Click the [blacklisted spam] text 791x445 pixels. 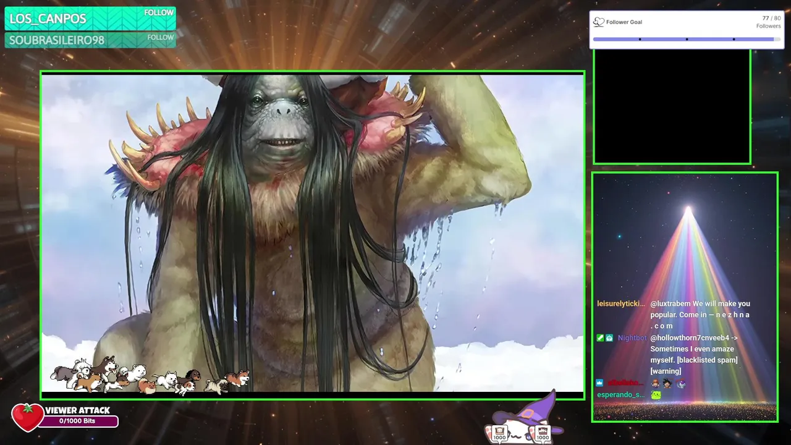tap(706, 360)
